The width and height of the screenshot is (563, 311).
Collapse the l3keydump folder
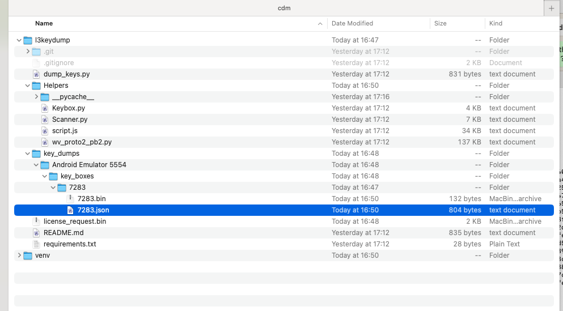click(19, 40)
